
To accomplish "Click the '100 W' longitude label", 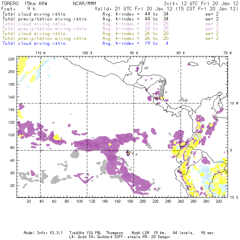I will click(87, 53).
